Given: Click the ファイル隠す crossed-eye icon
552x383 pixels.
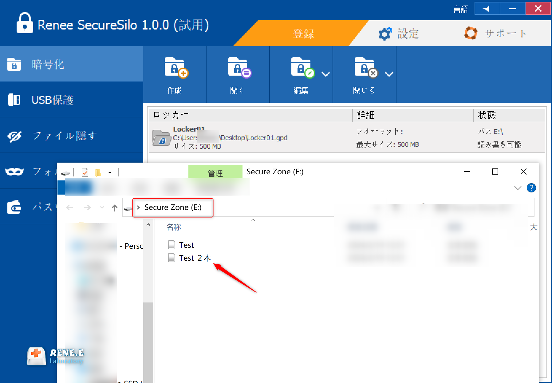Looking at the screenshot, I should coord(14,136).
